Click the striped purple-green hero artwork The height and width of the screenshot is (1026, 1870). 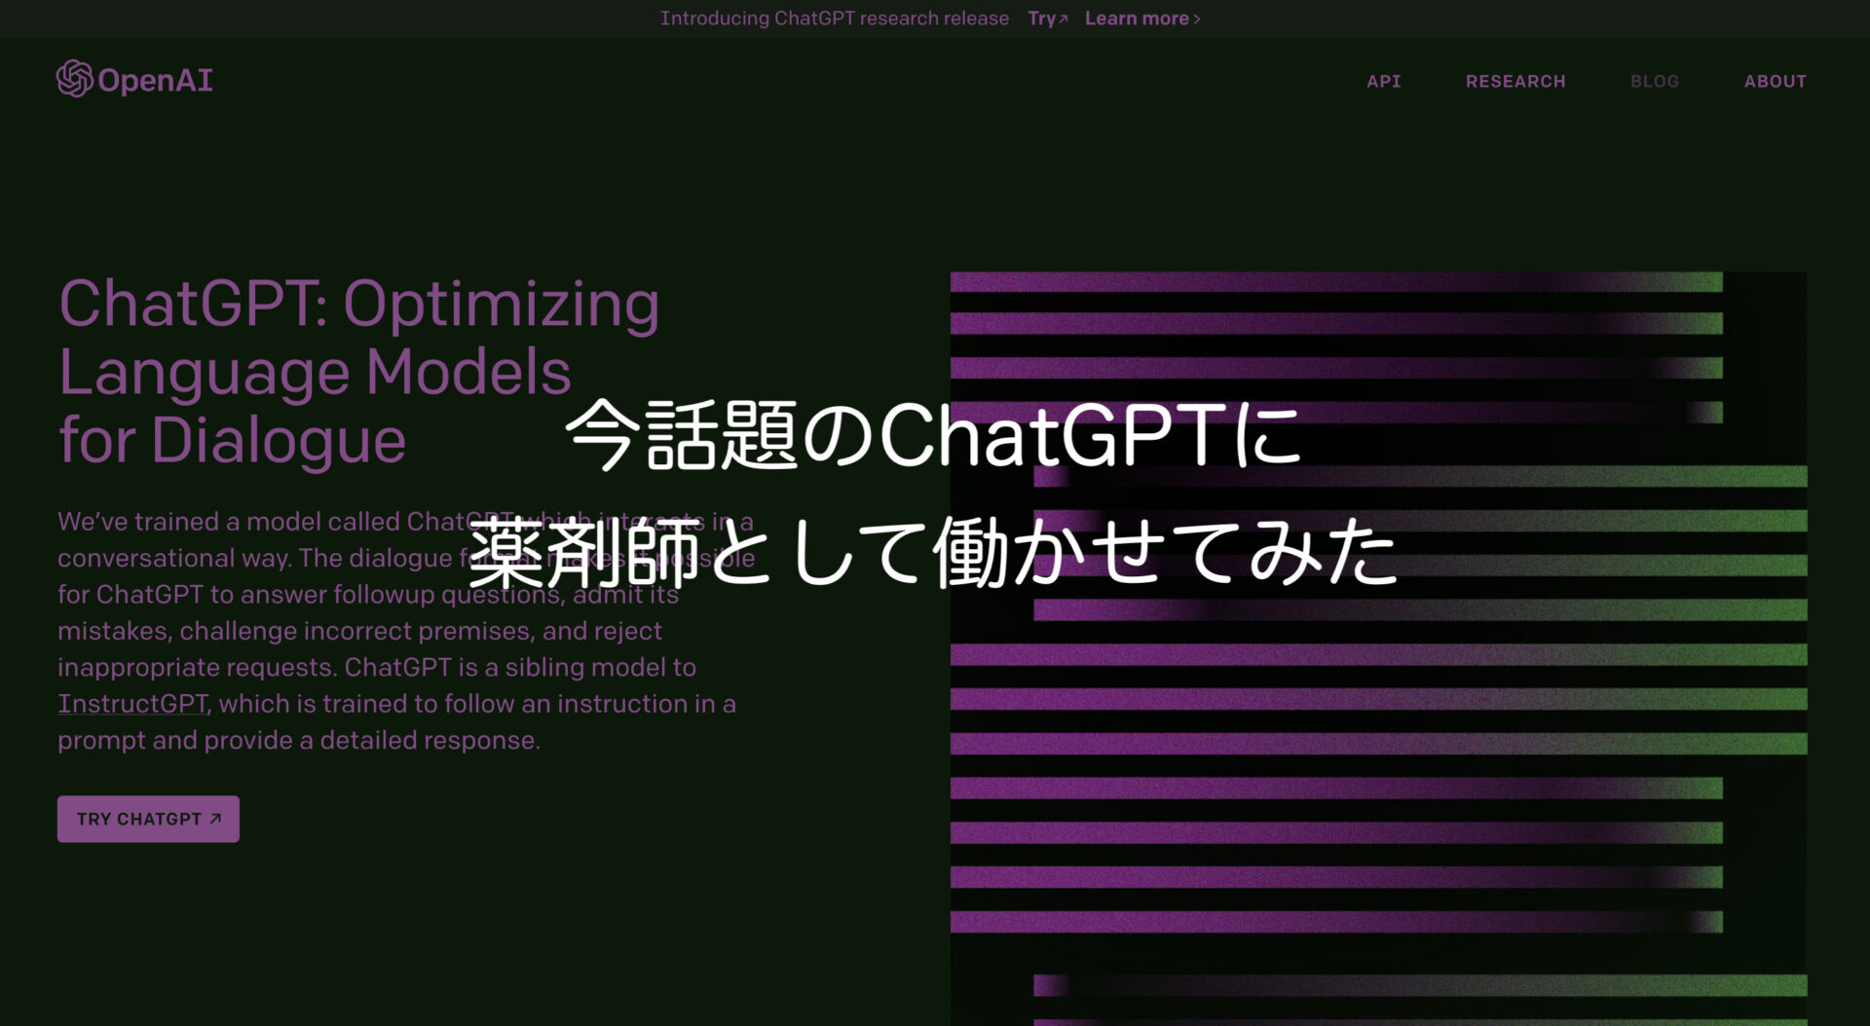tap(1378, 648)
